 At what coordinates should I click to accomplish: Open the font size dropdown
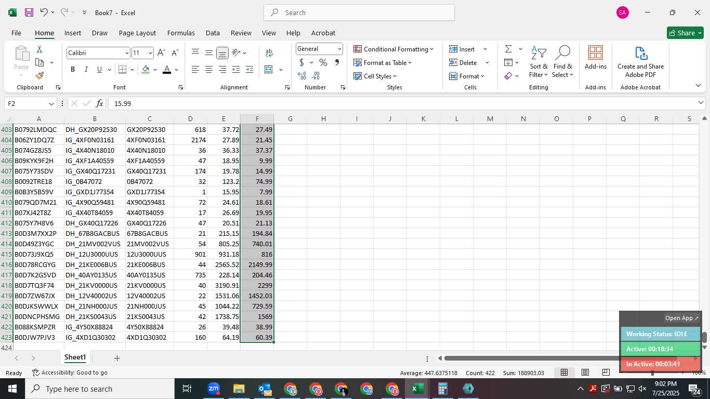click(150, 53)
